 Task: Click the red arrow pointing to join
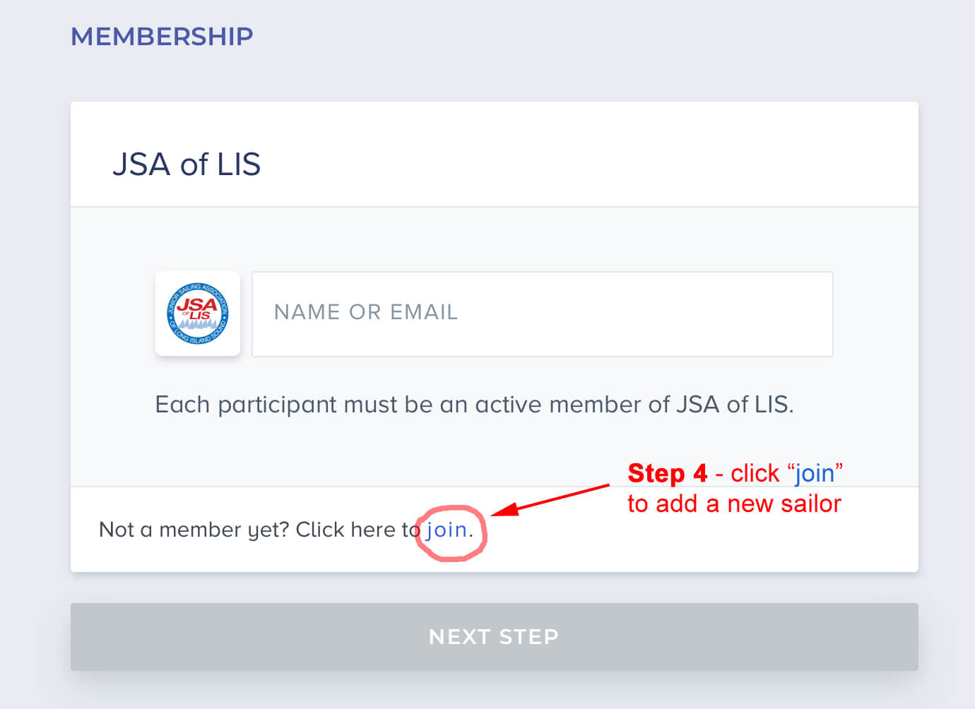551,498
